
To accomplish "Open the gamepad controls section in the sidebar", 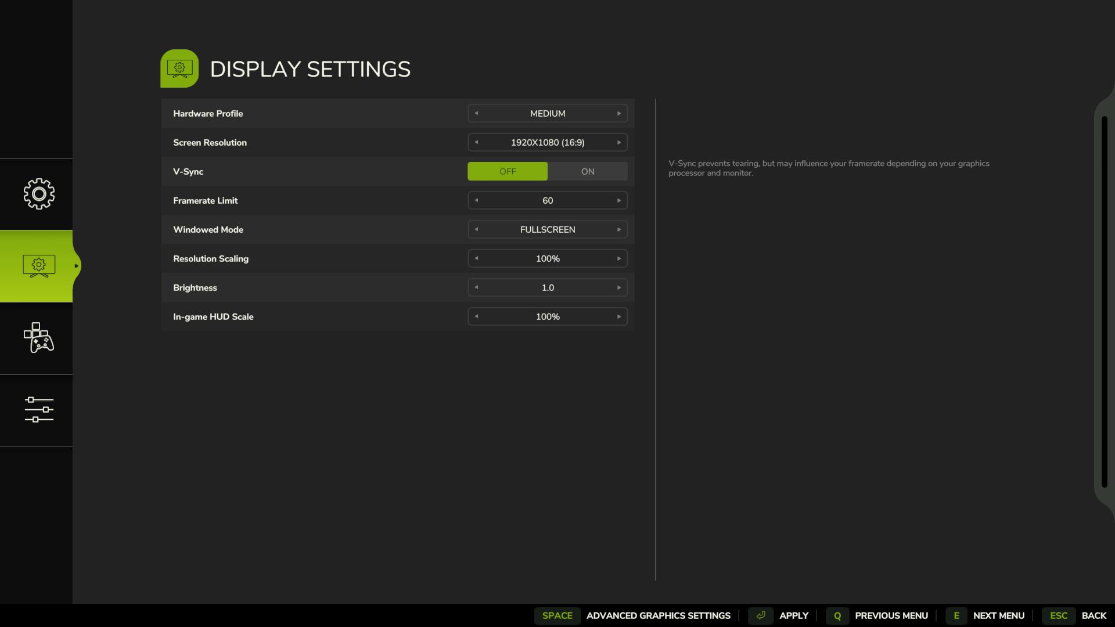I will tap(38, 339).
